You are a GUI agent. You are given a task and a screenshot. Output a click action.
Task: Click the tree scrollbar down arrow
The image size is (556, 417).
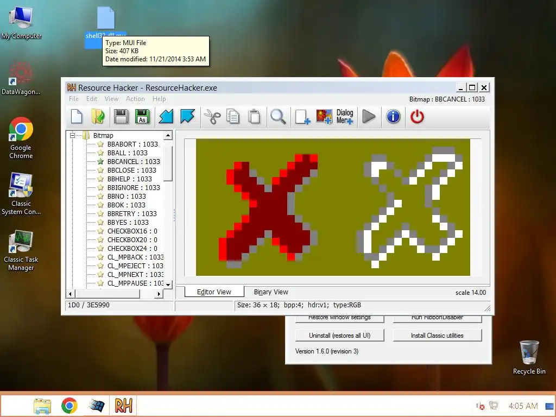168,285
